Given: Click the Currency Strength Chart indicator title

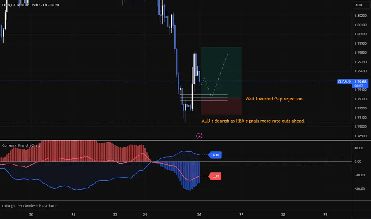Looking at the screenshot, I should tap(21, 145).
